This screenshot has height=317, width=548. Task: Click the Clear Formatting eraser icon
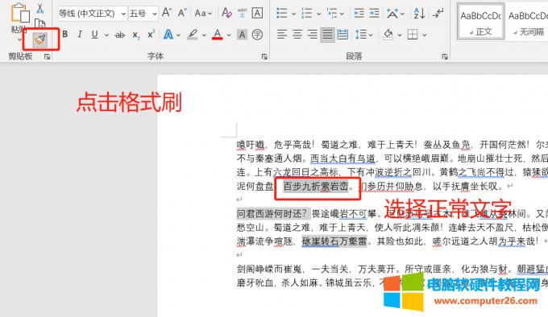coord(226,13)
